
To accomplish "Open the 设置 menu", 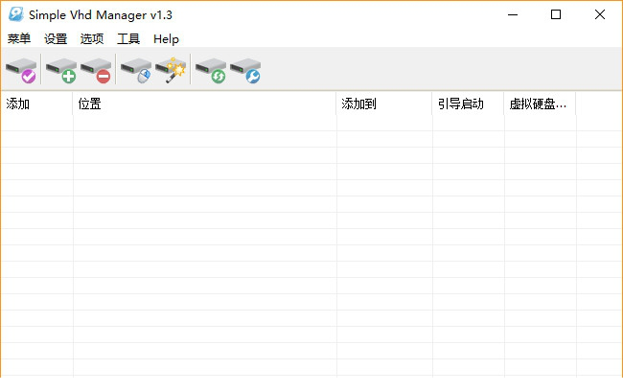I will [x=56, y=38].
